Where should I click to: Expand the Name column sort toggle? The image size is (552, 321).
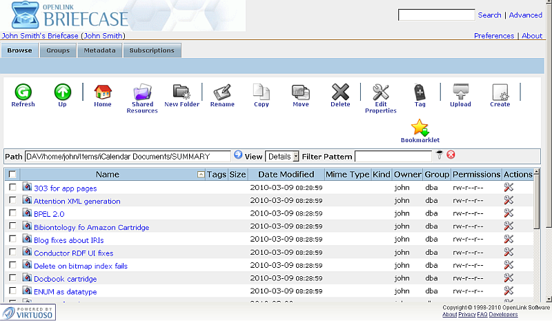(x=201, y=175)
